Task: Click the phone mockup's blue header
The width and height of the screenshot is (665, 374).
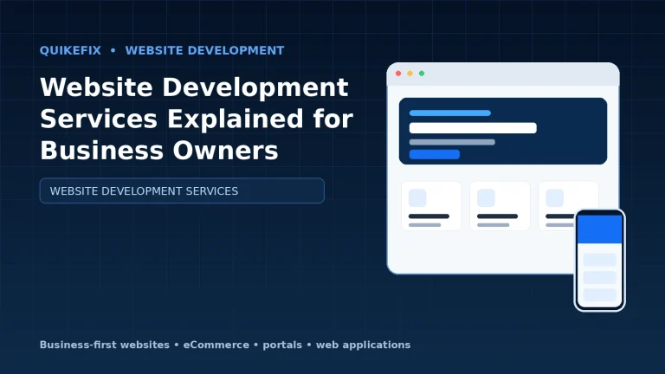Action: tap(600, 229)
